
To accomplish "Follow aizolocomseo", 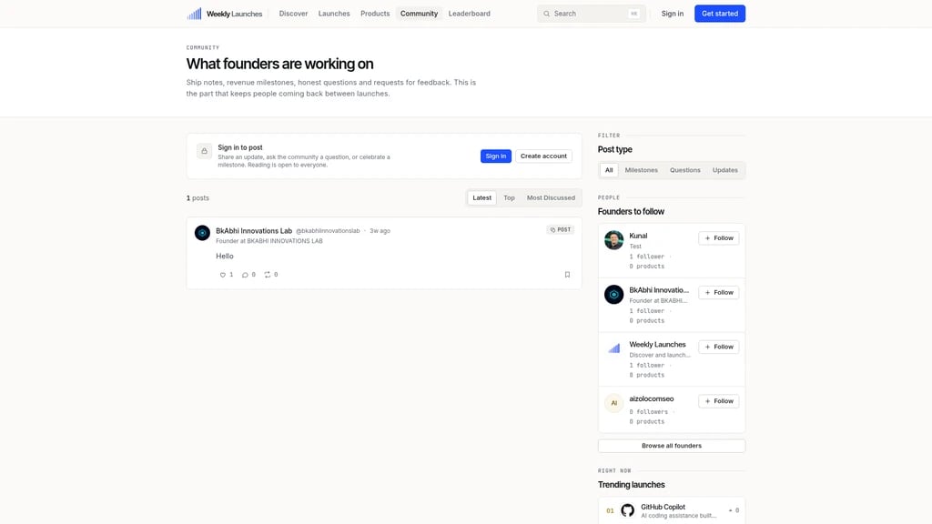I will click(x=719, y=401).
